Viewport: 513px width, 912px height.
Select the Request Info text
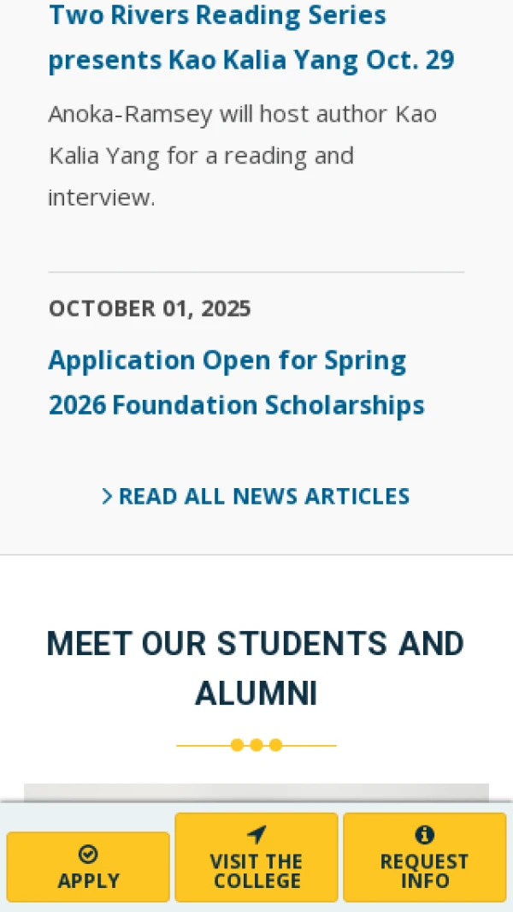point(424,871)
